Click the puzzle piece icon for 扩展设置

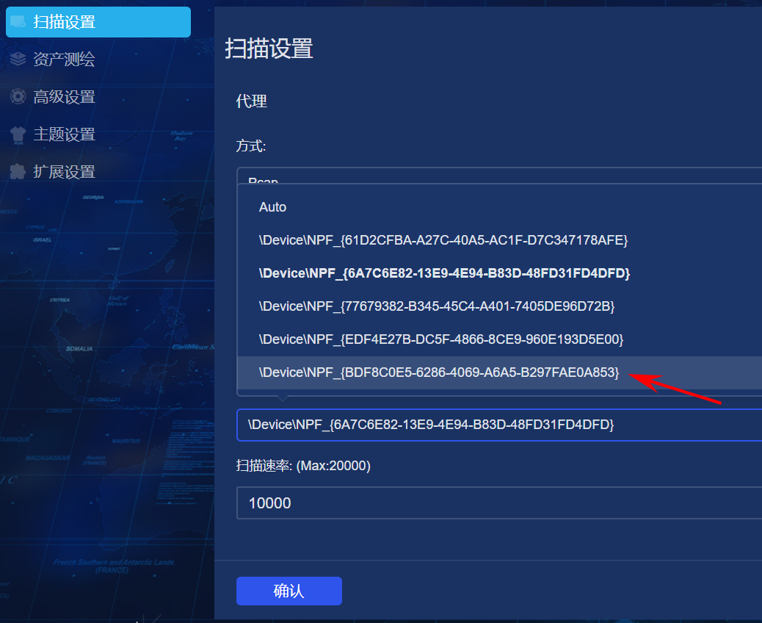pyautogui.click(x=18, y=172)
